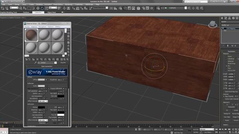Viewport: 239px width, 134px height.
Task: Open the Modifier List dropdown
Action: pos(230,25)
